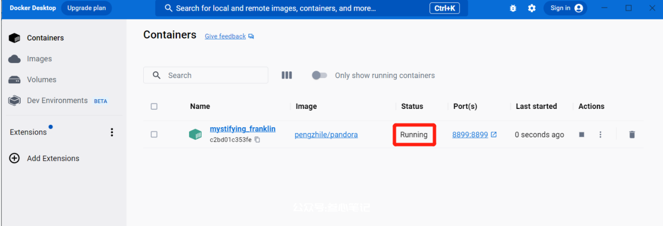Image resolution: width=663 pixels, height=226 pixels.
Task: Click the Add Extensions plus icon
Action: tap(14, 158)
